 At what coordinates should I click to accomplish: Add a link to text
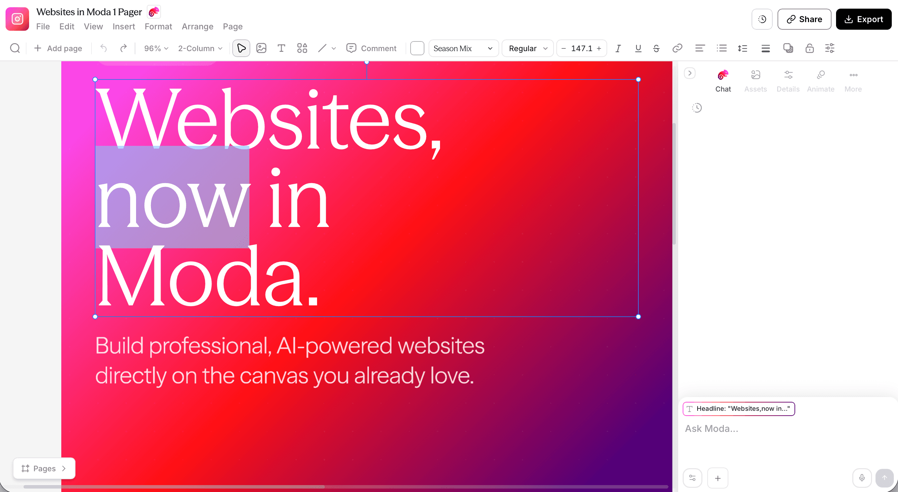[x=677, y=48]
